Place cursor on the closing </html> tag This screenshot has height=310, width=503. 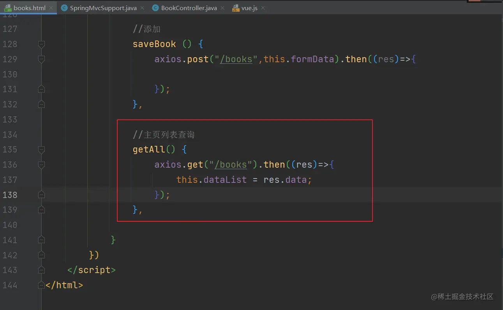[x=64, y=285]
